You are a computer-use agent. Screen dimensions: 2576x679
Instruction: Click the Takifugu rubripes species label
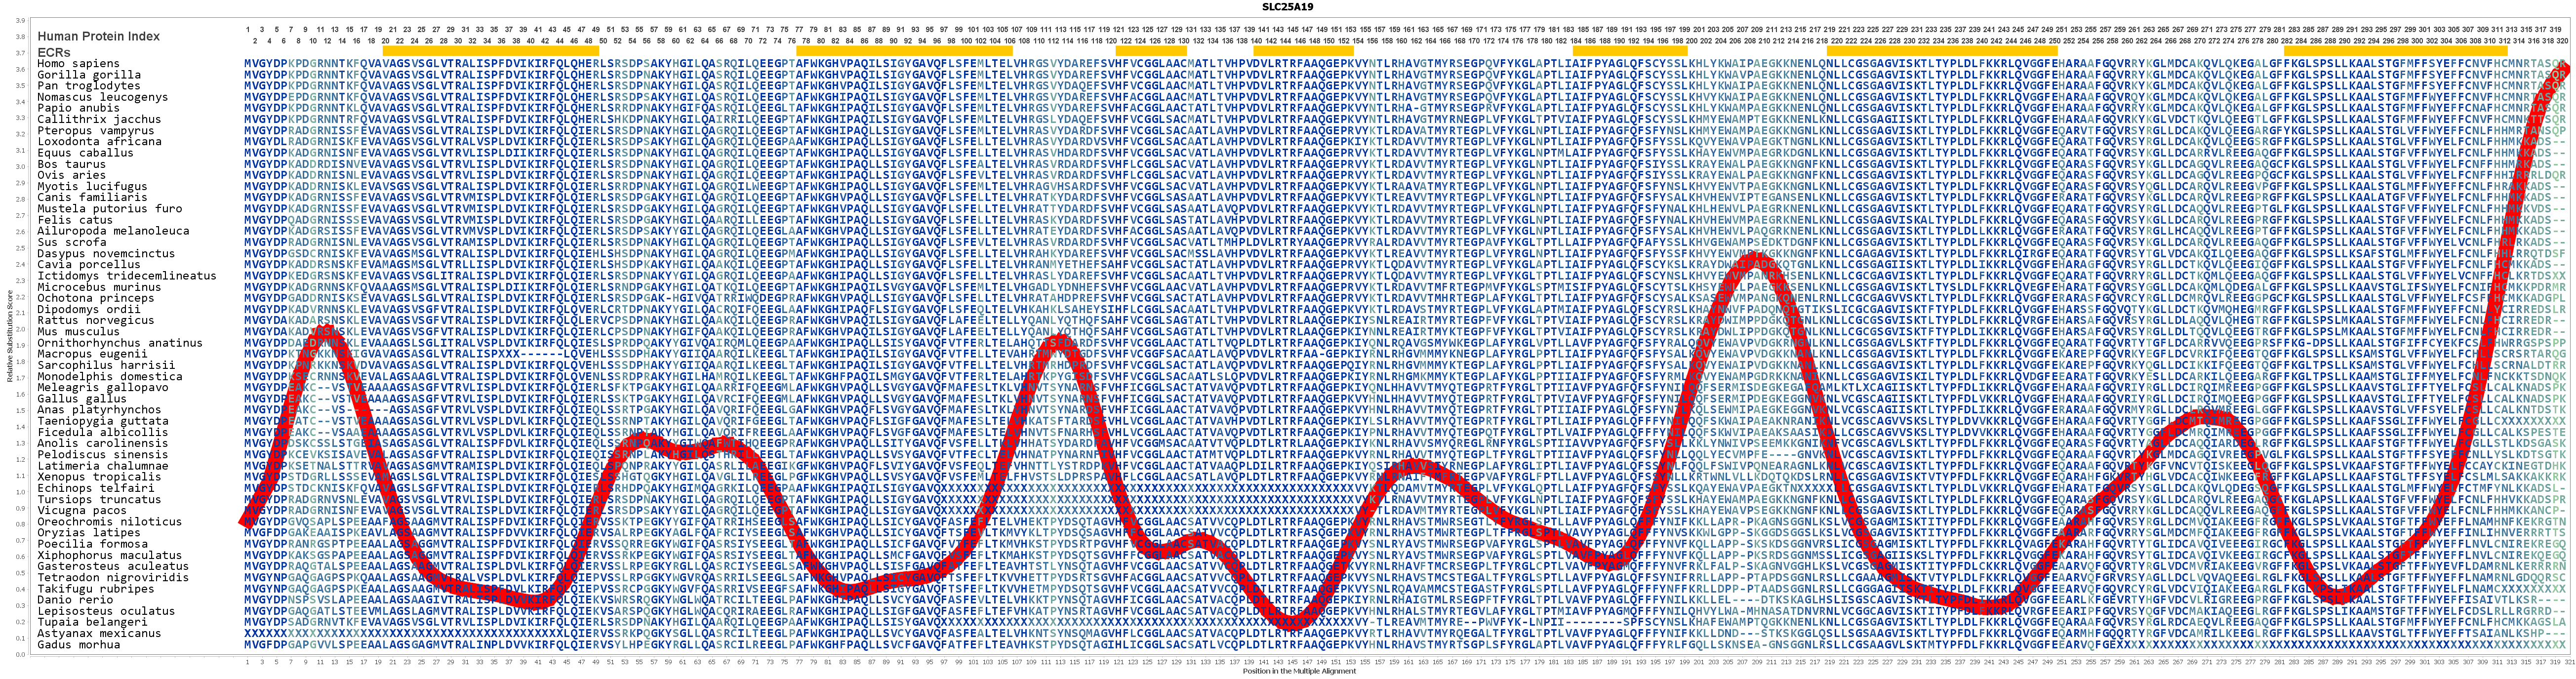tap(96, 589)
